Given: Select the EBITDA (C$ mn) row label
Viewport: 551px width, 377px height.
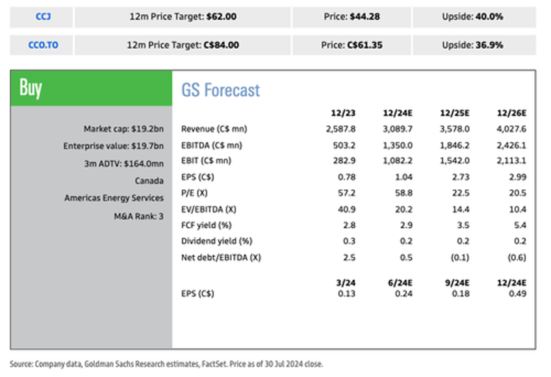Looking at the screenshot, I should 212,145.
